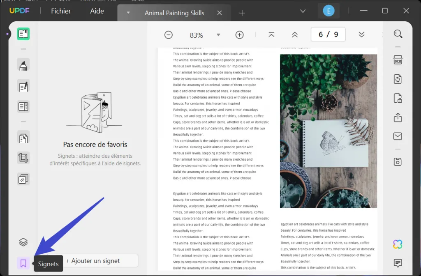Expand the zoom level dropdown arrow
The width and height of the screenshot is (421, 276).
pyautogui.click(x=218, y=35)
